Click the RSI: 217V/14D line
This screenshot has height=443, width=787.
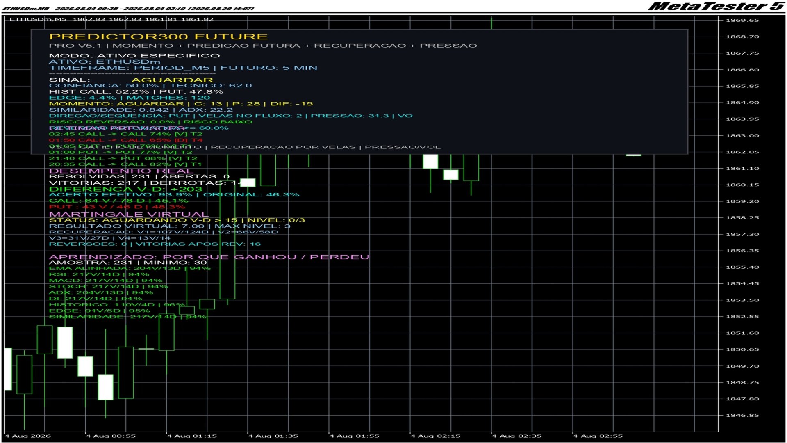[99, 274]
